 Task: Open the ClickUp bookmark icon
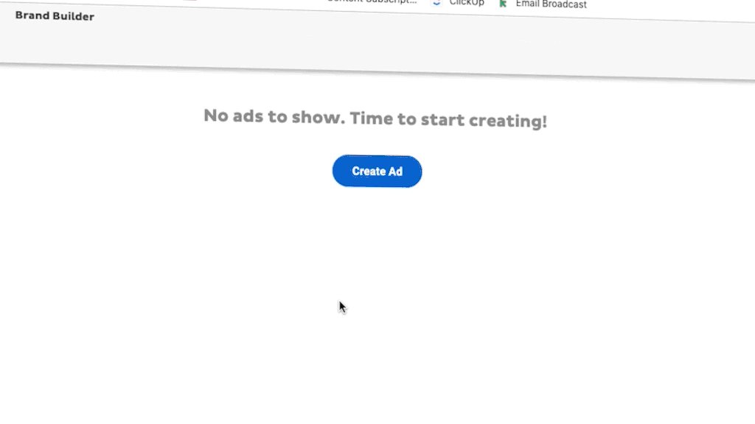pyautogui.click(x=436, y=2)
